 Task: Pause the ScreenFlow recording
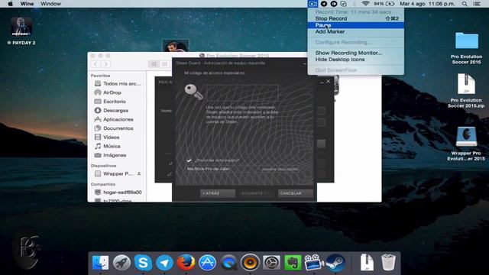point(355,25)
